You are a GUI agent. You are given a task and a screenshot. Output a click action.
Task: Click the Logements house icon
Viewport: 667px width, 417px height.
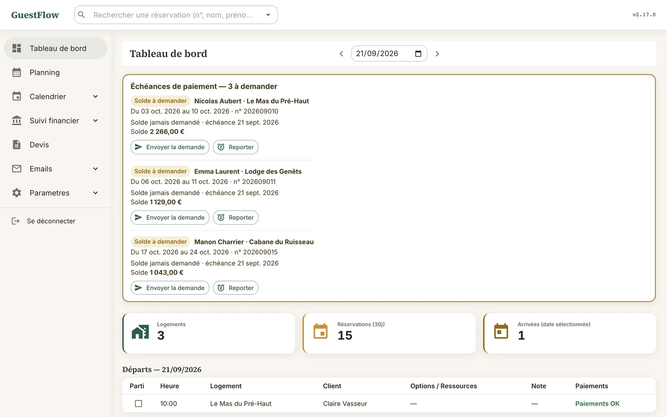coord(140,332)
